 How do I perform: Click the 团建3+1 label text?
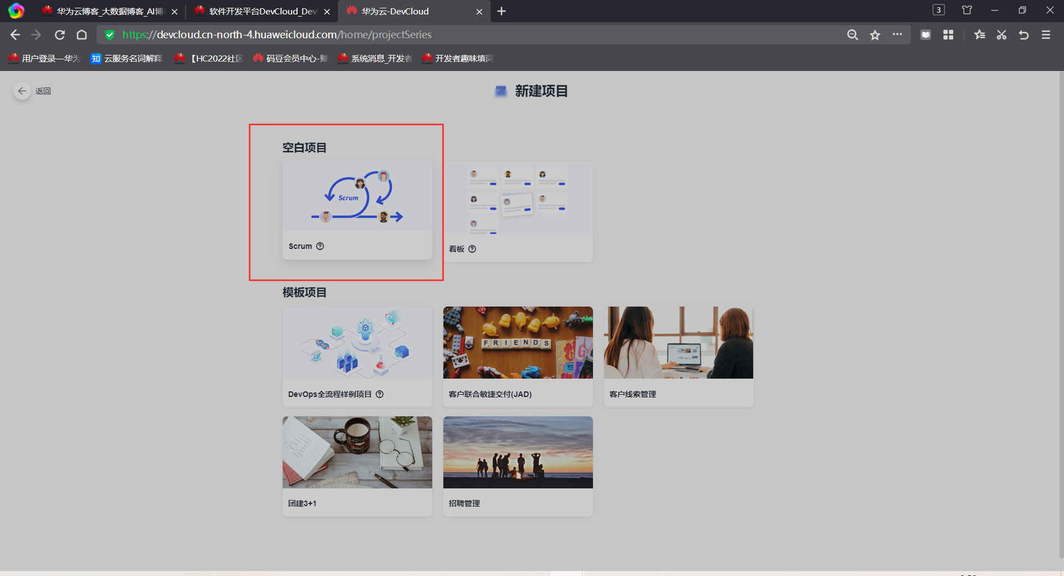coord(303,503)
